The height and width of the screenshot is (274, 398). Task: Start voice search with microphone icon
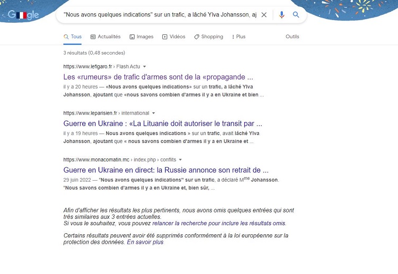pos(282,15)
